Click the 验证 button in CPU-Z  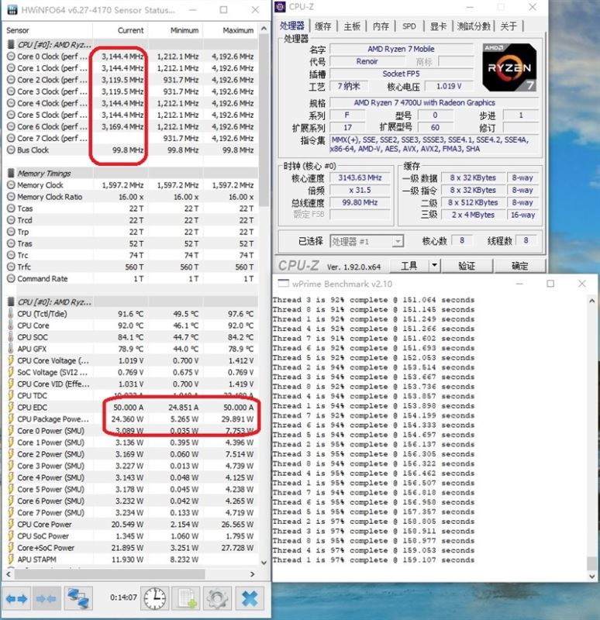tap(467, 265)
